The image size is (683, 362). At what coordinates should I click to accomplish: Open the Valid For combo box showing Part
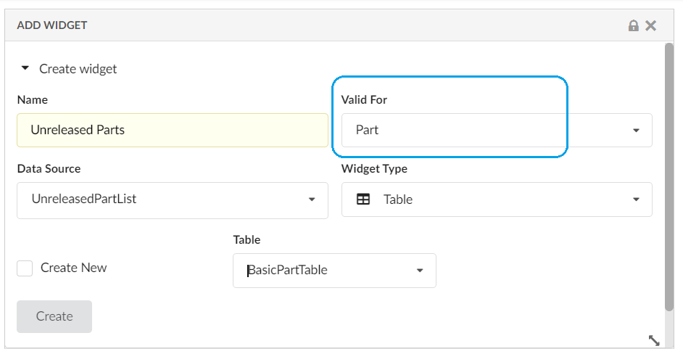[486, 131]
